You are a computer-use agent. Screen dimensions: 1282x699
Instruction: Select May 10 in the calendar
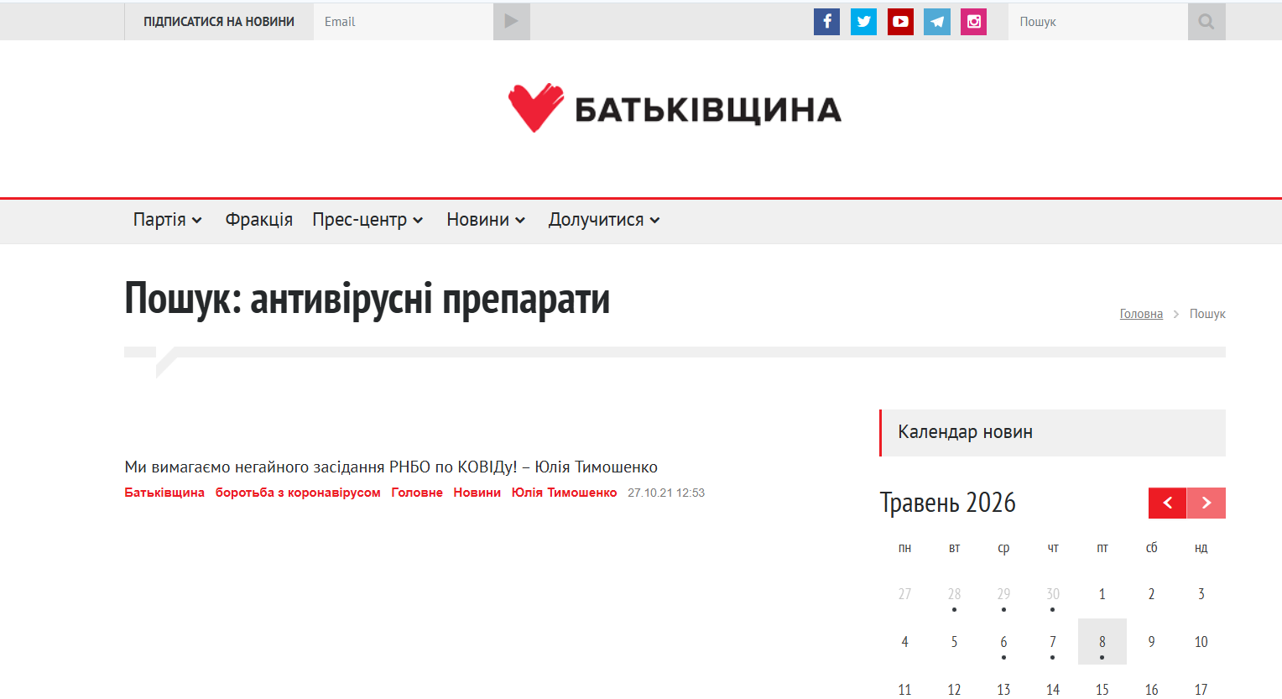[x=1201, y=642]
